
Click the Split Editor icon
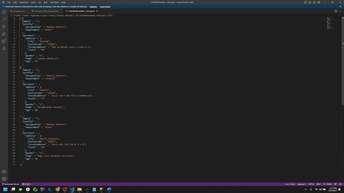point(335,11)
